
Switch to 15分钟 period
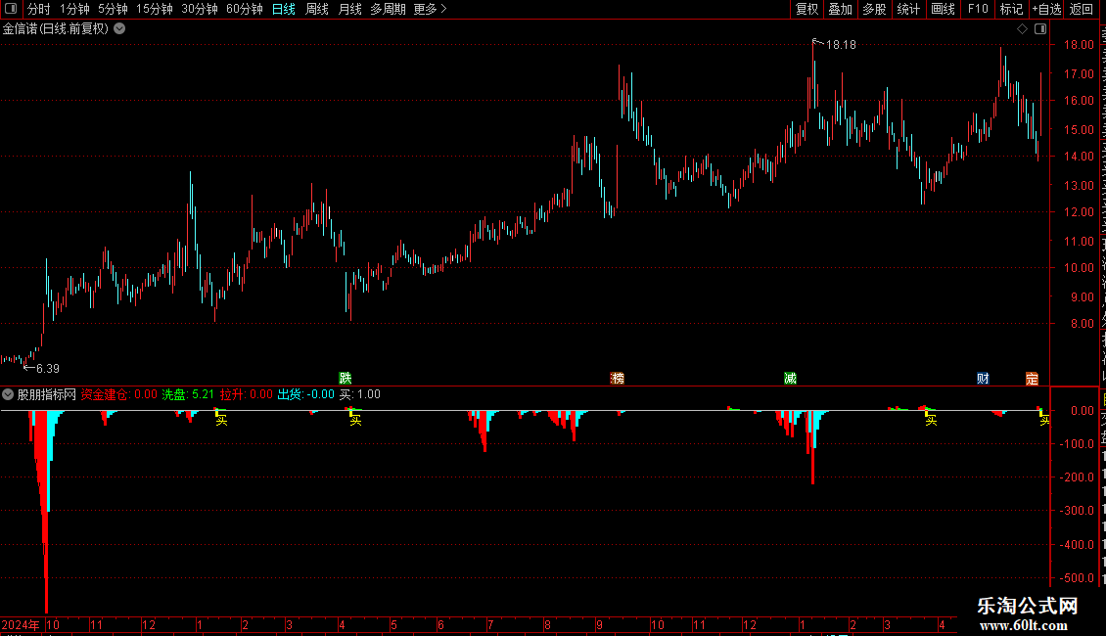[155, 9]
